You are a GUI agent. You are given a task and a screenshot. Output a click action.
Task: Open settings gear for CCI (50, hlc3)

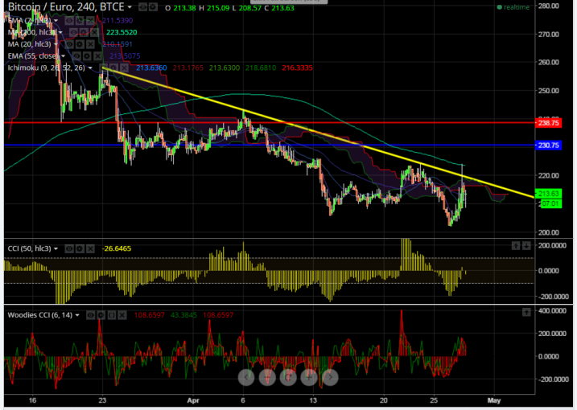pyautogui.click(x=80, y=249)
